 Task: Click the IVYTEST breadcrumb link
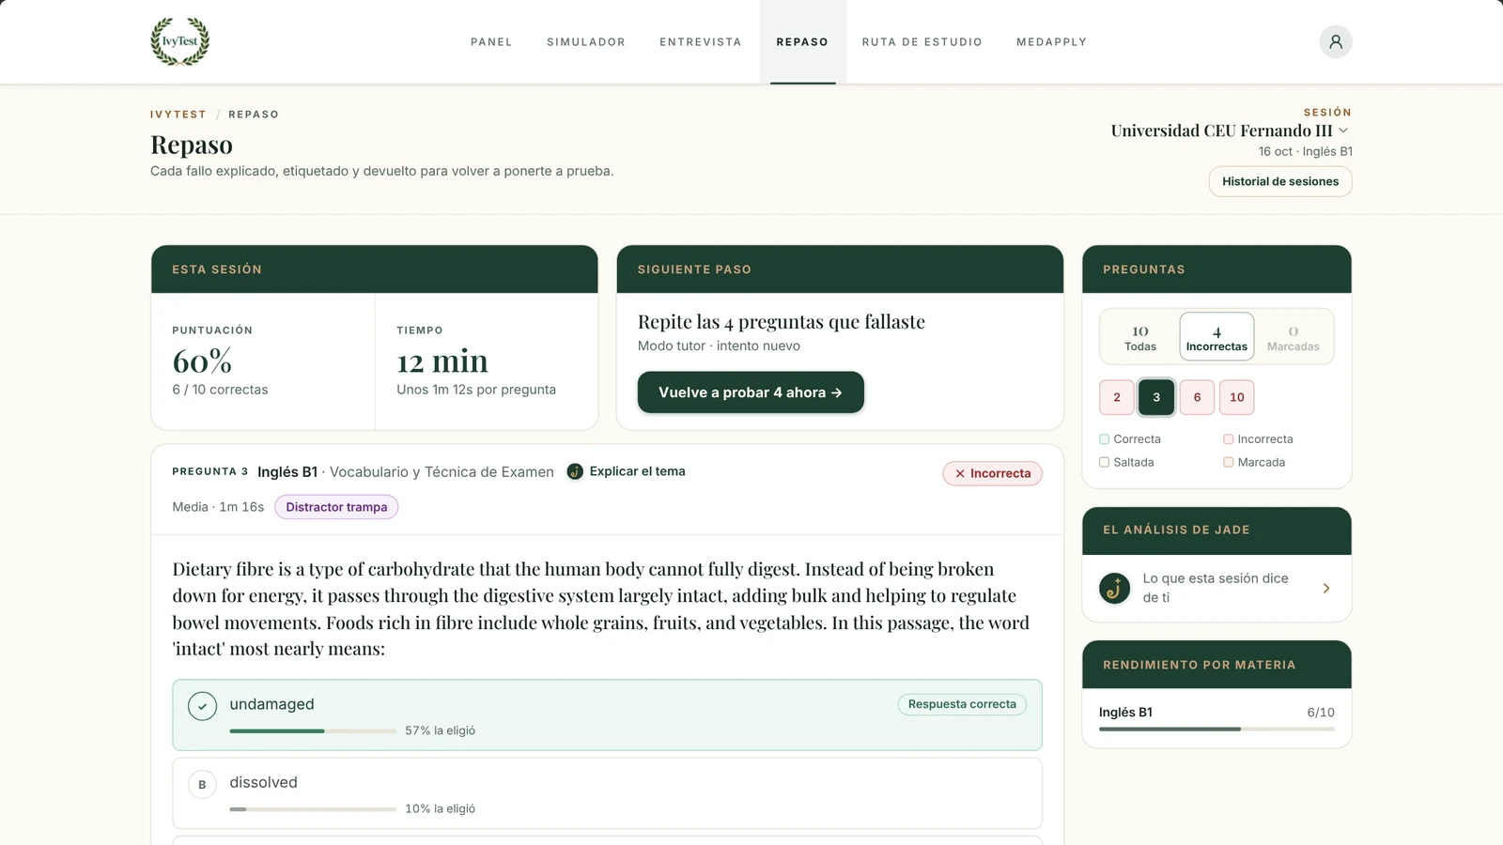[x=178, y=115]
